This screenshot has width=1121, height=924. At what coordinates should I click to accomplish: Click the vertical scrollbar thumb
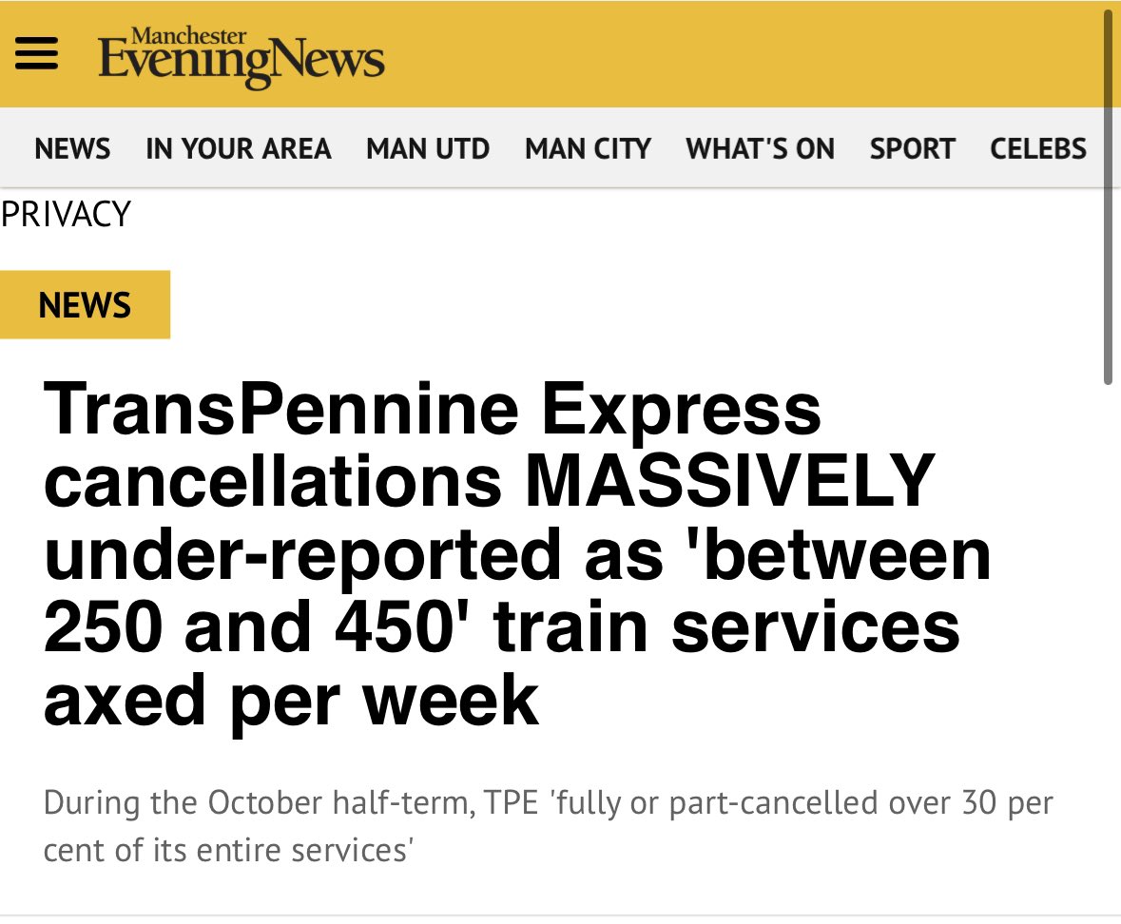point(1108,190)
